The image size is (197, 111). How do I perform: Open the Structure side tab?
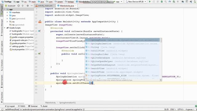[x=2, y=65]
